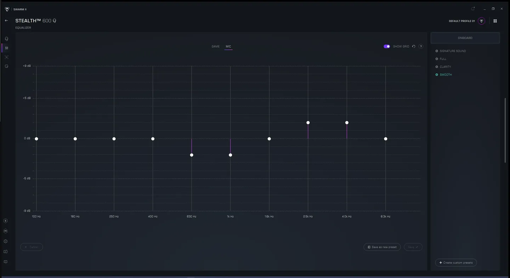
Task: Click the 6.3k Hz slider handle
Action: click(386, 139)
